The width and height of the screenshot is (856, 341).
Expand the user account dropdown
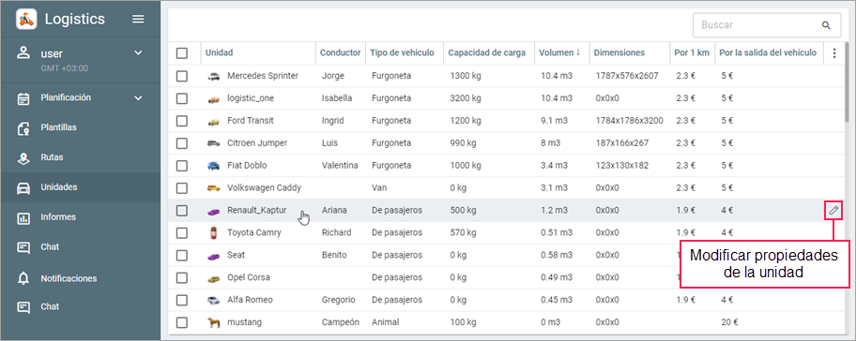coord(138,52)
